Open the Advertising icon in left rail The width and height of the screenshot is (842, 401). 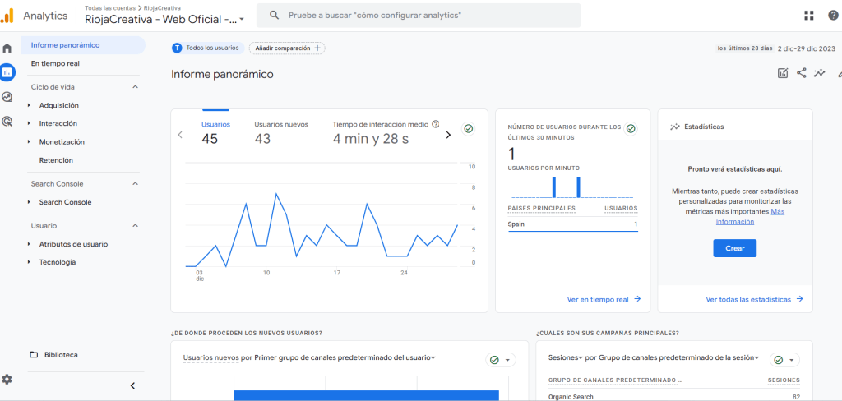7,122
